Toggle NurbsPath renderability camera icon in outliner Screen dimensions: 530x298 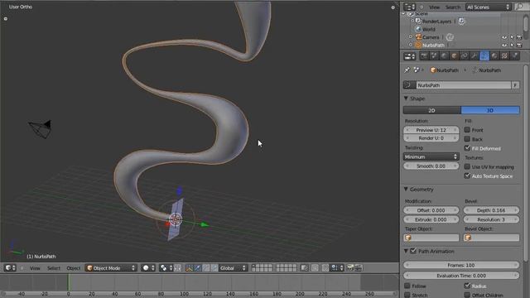pyautogui.click(x=519, y=46)
